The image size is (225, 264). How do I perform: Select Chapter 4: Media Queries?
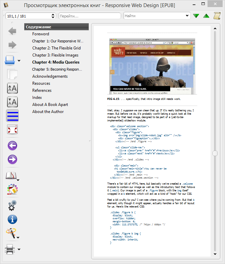(x=56, y=62)
